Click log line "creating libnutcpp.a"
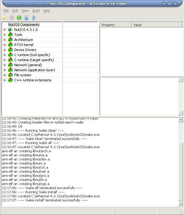185x215 pixels. [x=26, y=184]
